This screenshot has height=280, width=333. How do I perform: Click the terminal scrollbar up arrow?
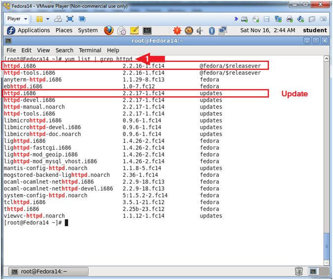coord(327,58)
